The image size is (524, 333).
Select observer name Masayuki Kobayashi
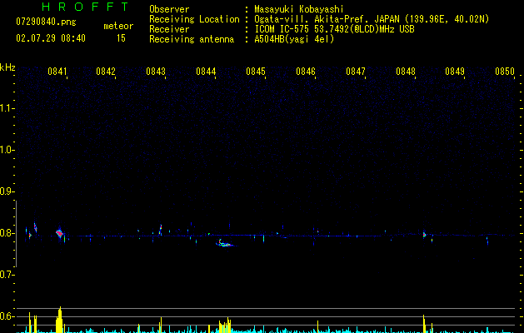[x=299, y=9]
